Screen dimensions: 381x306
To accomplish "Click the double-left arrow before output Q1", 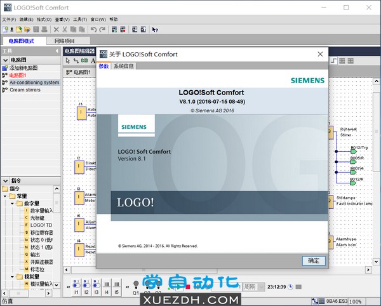I will tap(128, 287).
